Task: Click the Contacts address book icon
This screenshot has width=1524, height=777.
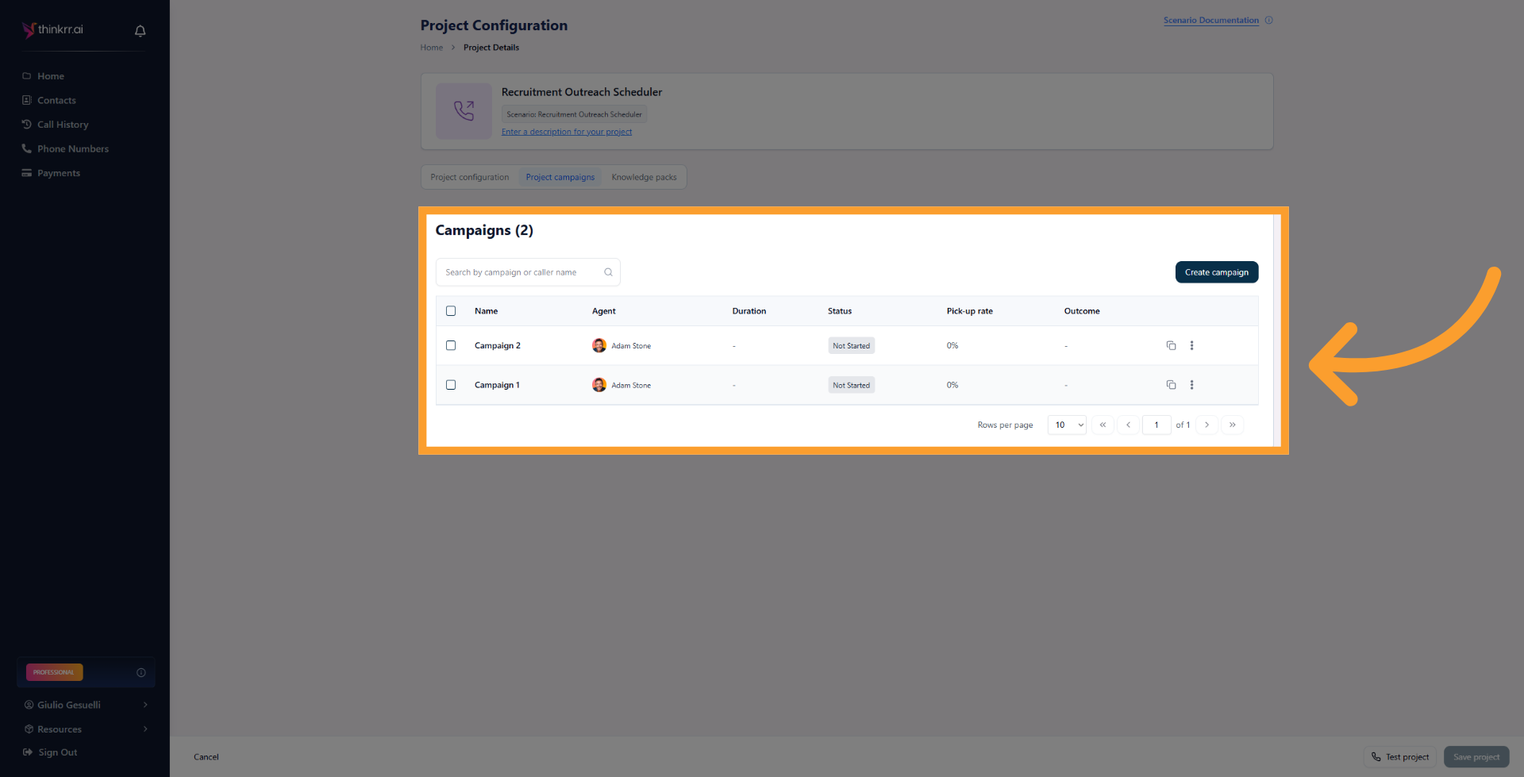Action: pos(27,100)
